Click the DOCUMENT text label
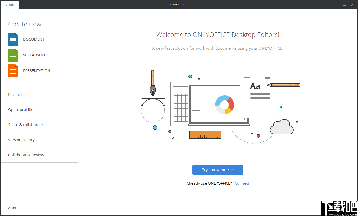 (34, 39)
